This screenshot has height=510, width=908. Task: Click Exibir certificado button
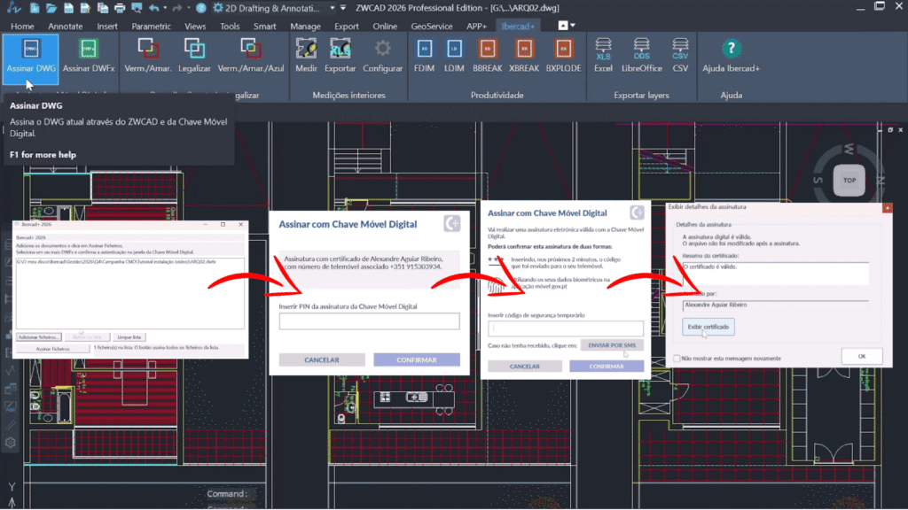[708, 327]
